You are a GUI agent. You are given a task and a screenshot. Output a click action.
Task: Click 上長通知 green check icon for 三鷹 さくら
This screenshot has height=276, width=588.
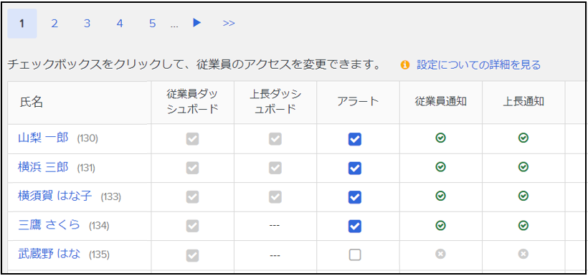(523, 225)
